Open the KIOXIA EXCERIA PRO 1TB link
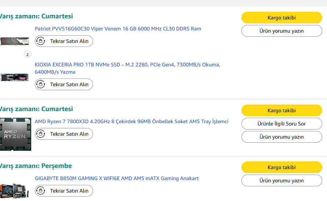 coord(127,65)
